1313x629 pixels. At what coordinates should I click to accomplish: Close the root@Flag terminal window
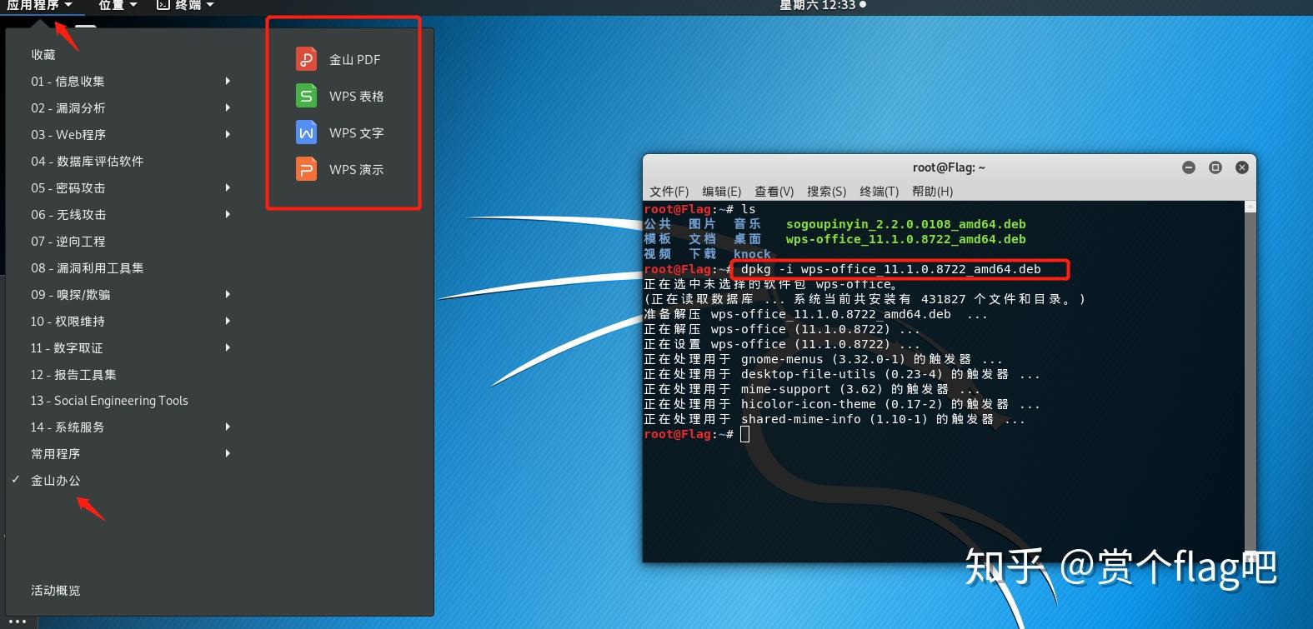[1242, 167]
